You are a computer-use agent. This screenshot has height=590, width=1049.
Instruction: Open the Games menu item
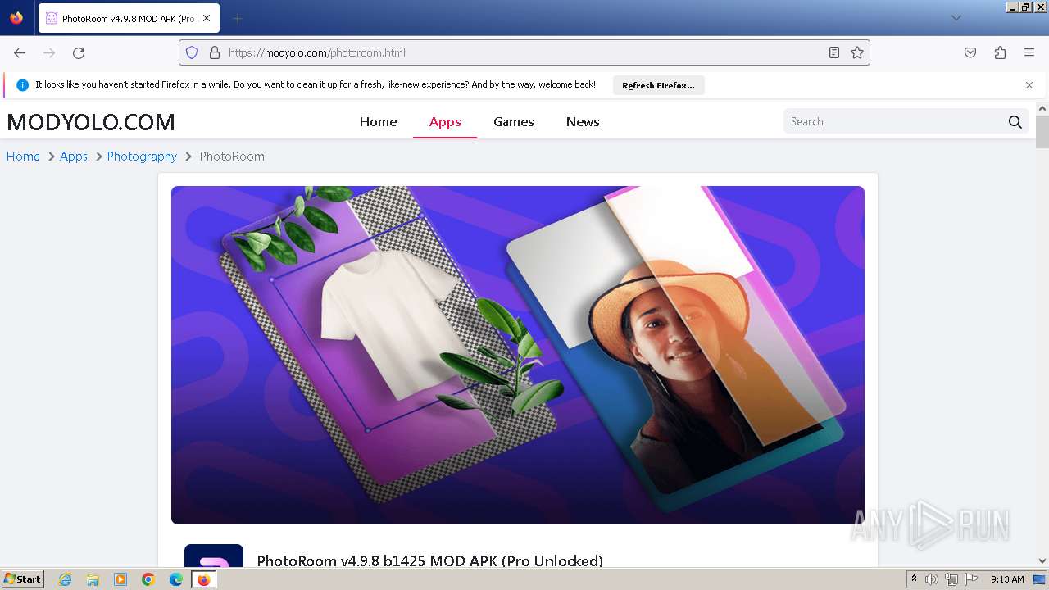coord(514,121)
